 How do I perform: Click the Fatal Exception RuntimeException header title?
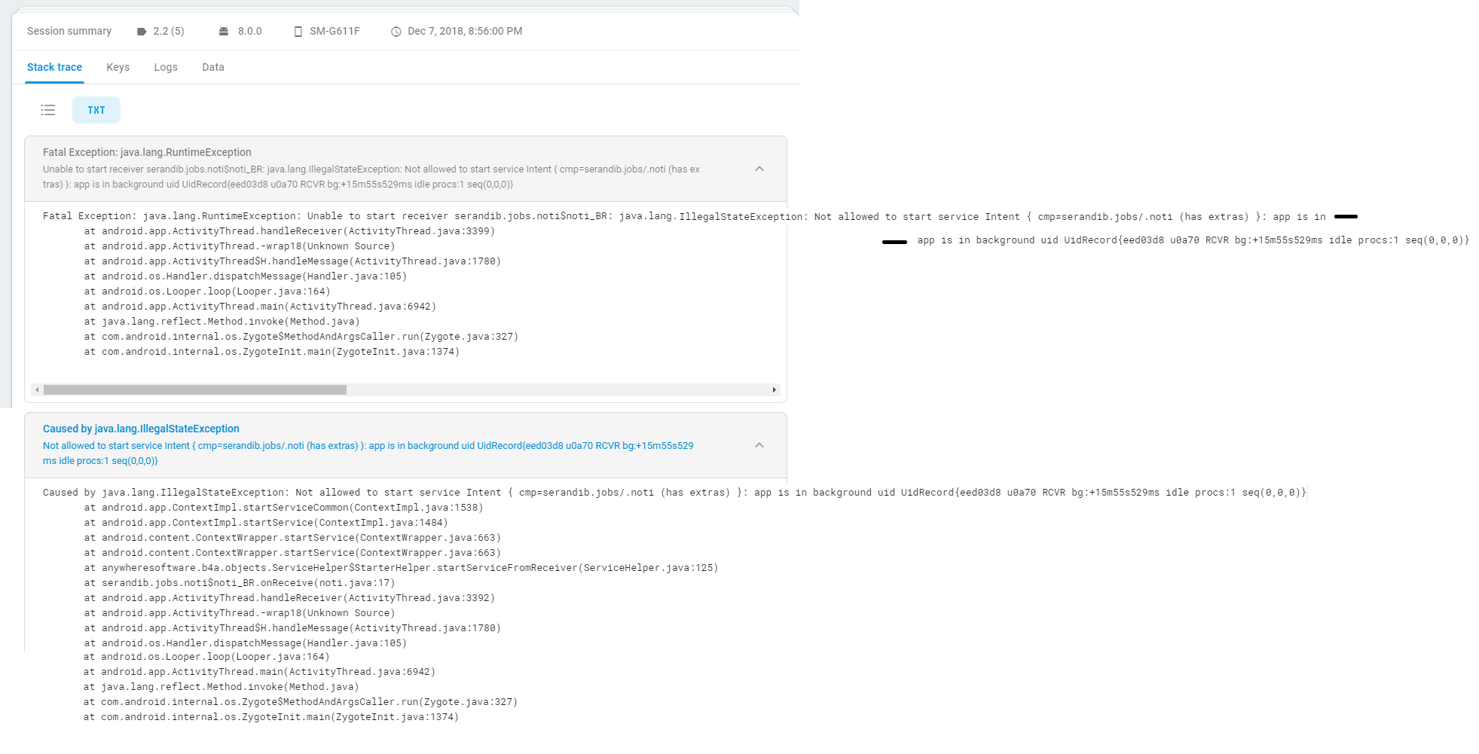[147, 152]
